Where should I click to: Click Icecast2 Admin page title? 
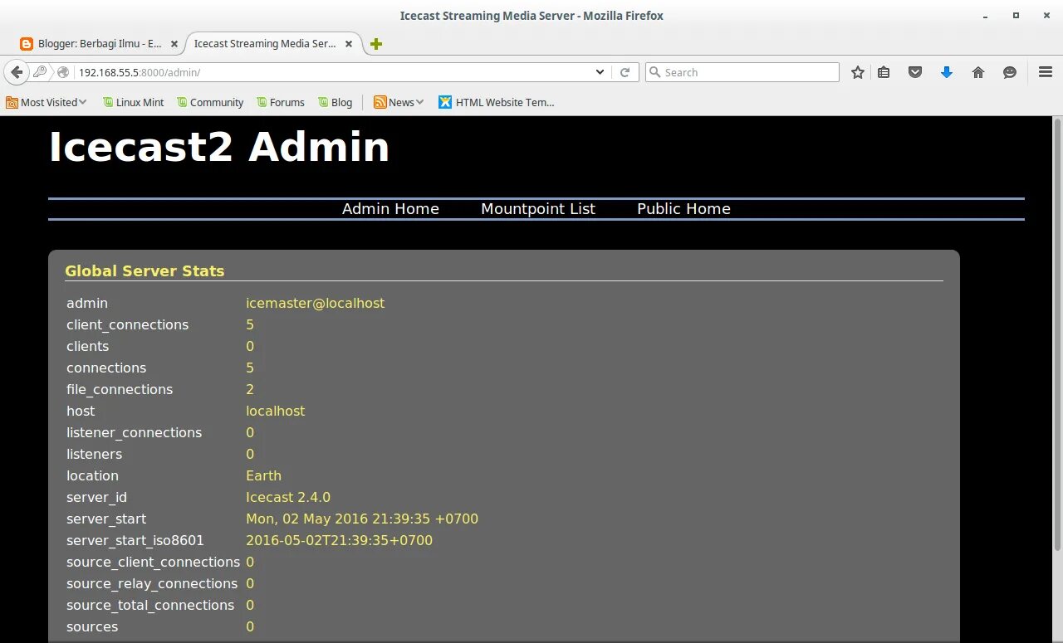point(219,147)
